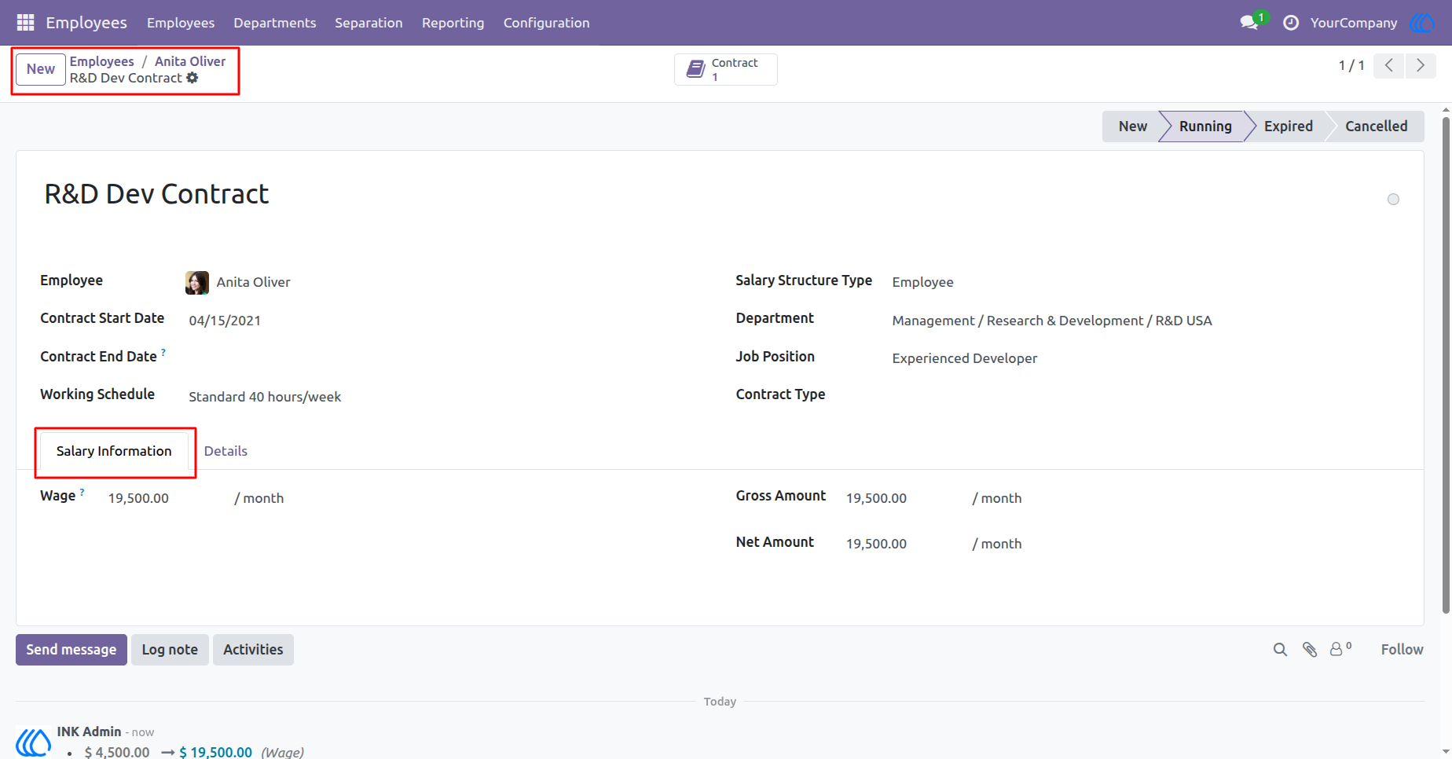Set contract status to Expired
The image size is (1452, 759).
(1288, 126)
